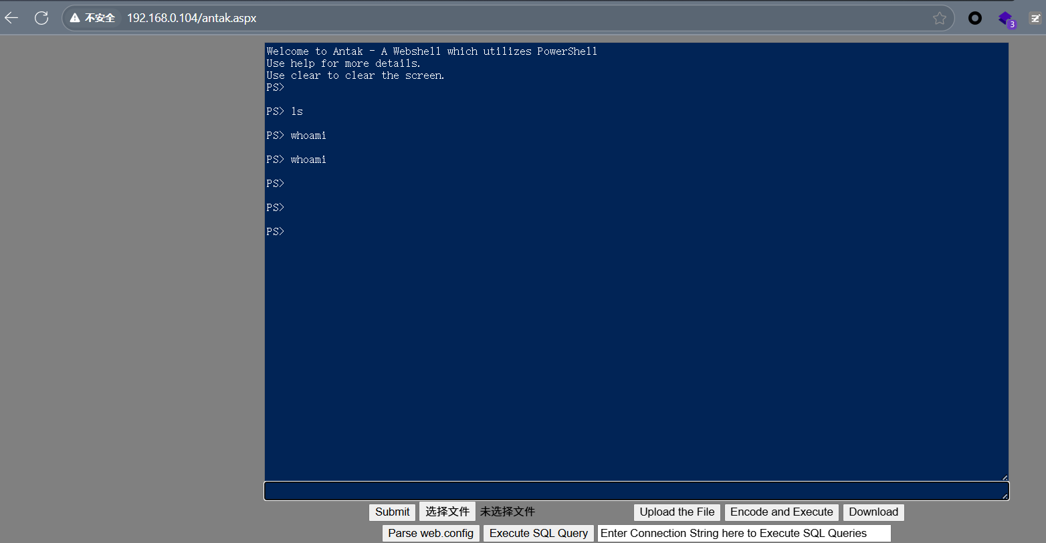Click the 'Use help for more details.' line
The image size is (1046, 543).
click(x=343, y=63)
